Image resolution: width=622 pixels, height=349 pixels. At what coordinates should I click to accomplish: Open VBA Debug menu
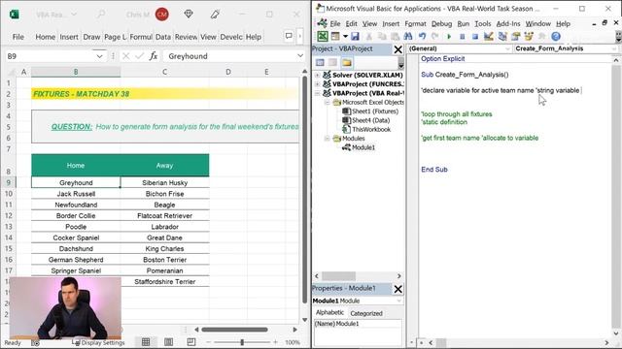tap(441, 23)
